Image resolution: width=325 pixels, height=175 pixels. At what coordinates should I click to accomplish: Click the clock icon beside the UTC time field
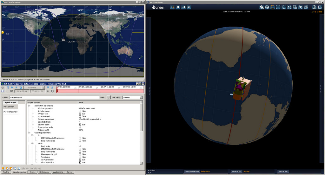coord(52,91)
